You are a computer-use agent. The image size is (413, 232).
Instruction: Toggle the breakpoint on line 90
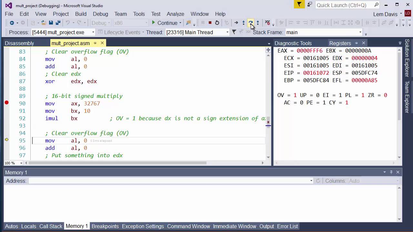[x=6, y=103]
